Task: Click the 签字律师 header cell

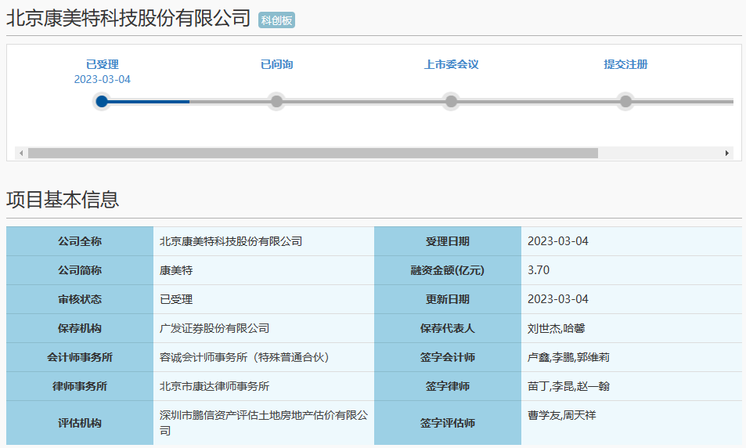Action: tap(448, 386)
